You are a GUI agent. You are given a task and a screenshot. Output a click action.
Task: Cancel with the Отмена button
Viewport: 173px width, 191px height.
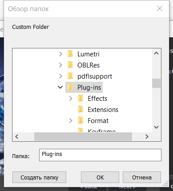point(142,177)
